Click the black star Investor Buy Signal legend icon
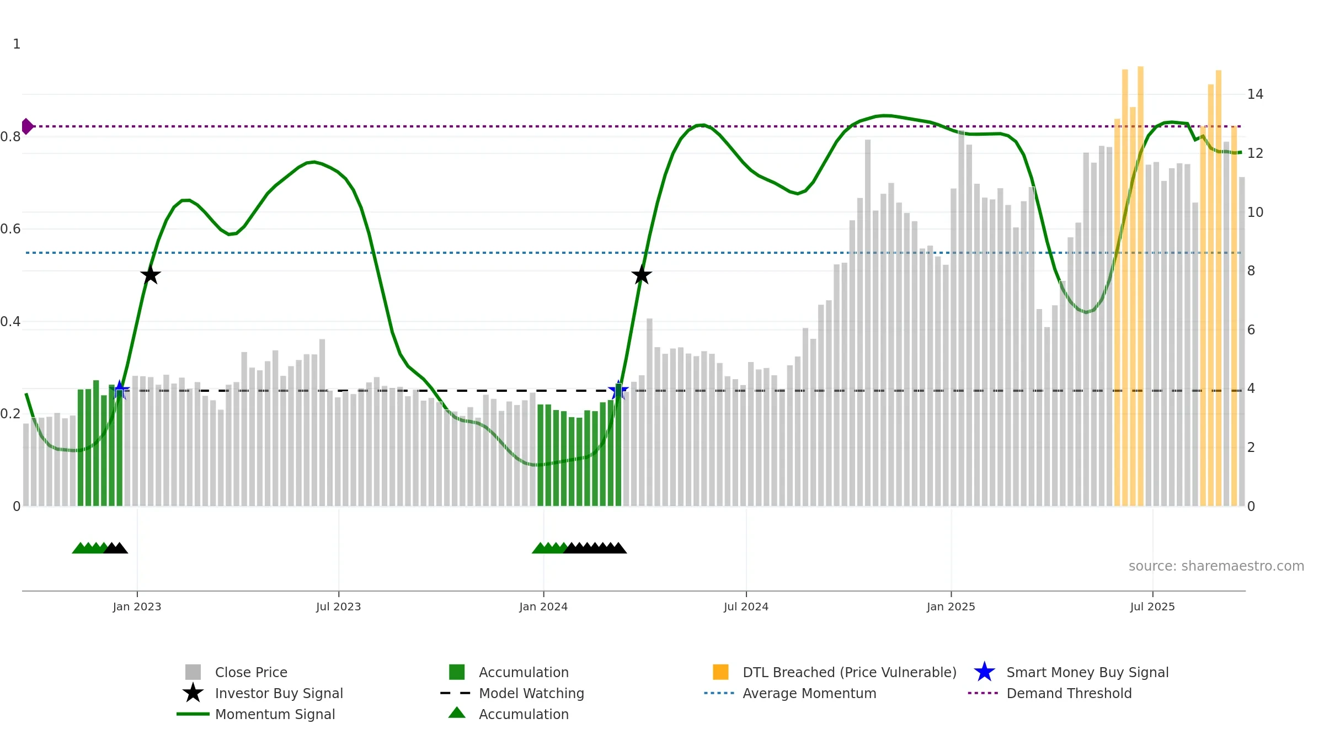 tap(193, 693)
